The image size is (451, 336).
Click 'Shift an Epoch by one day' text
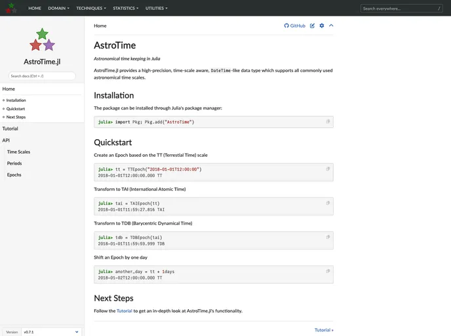[121, 257]
